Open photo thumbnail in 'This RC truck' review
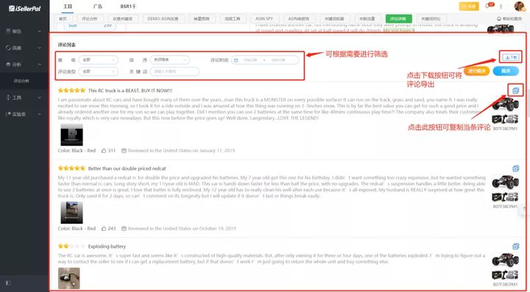Viewport: 530px width, 292px height. click(x=71, y=135)
